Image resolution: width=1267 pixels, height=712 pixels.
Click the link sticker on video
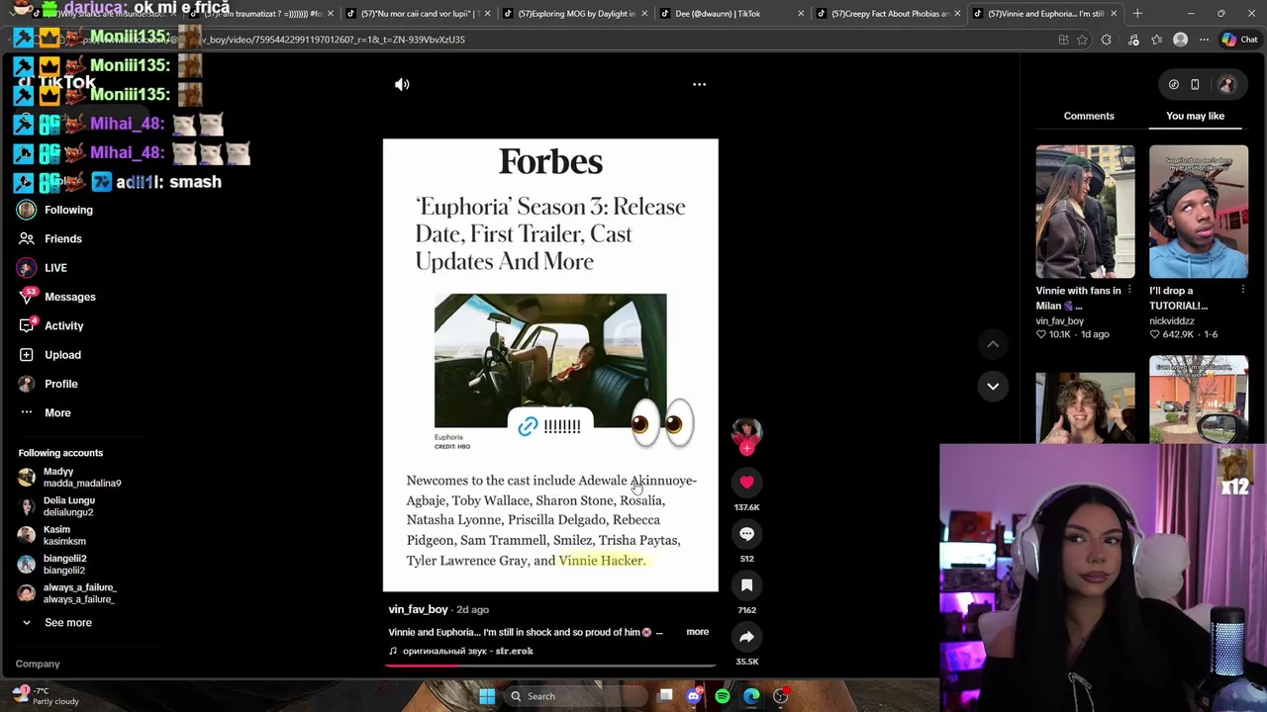point(550,426)
